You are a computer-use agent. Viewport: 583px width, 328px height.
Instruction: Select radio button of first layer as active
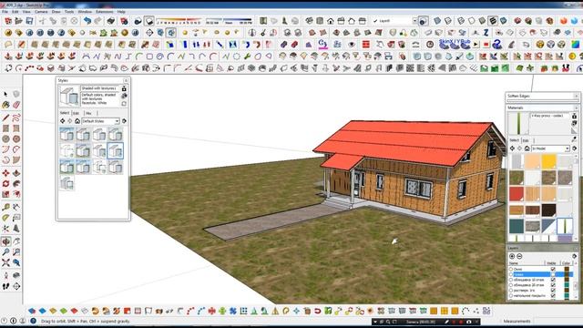point(511,269)
